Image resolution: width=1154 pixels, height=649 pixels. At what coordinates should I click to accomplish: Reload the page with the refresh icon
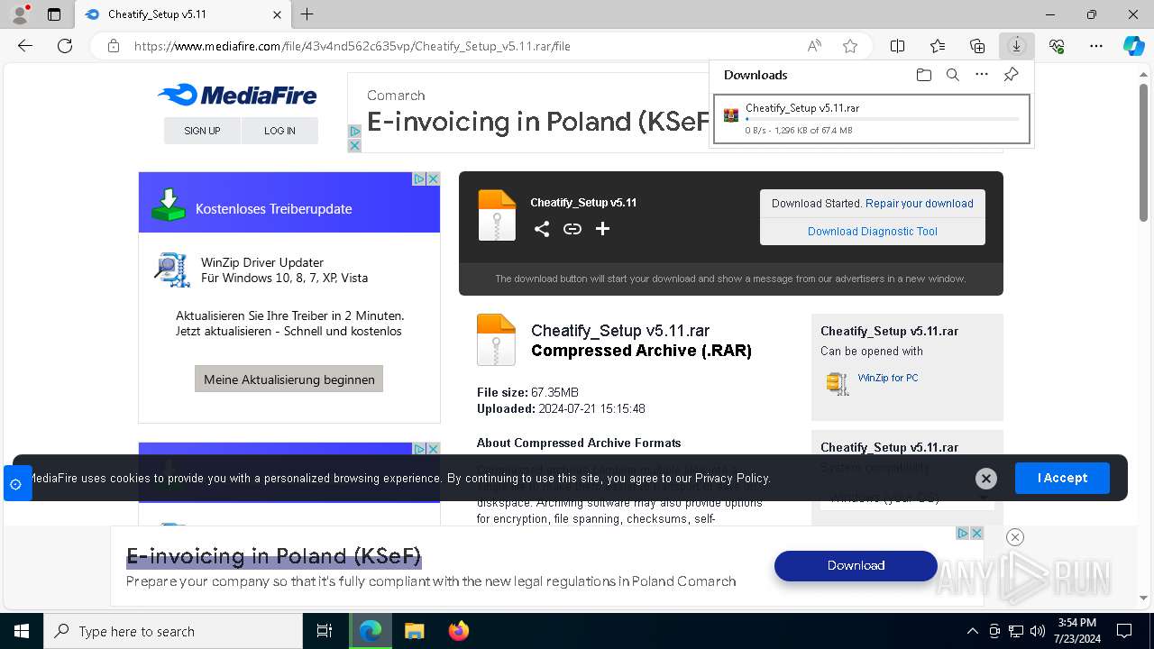point(65,46)
